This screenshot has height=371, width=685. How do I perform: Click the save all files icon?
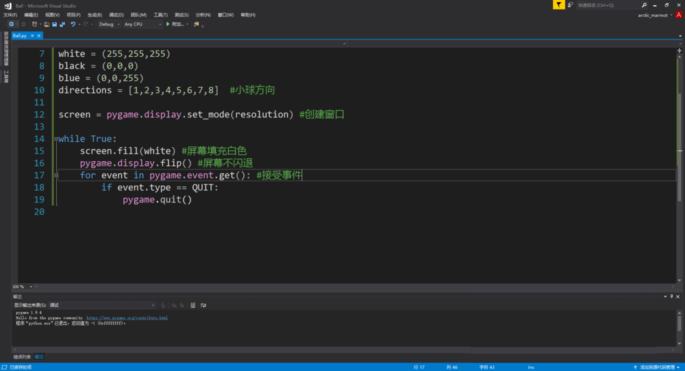tap(62, 25)
